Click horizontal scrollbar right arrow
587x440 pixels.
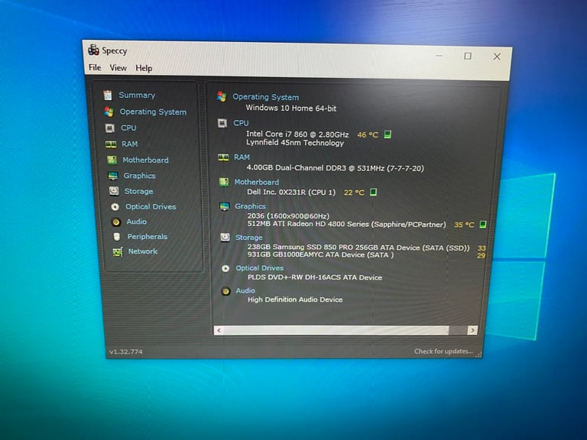[x=472, y=330]
